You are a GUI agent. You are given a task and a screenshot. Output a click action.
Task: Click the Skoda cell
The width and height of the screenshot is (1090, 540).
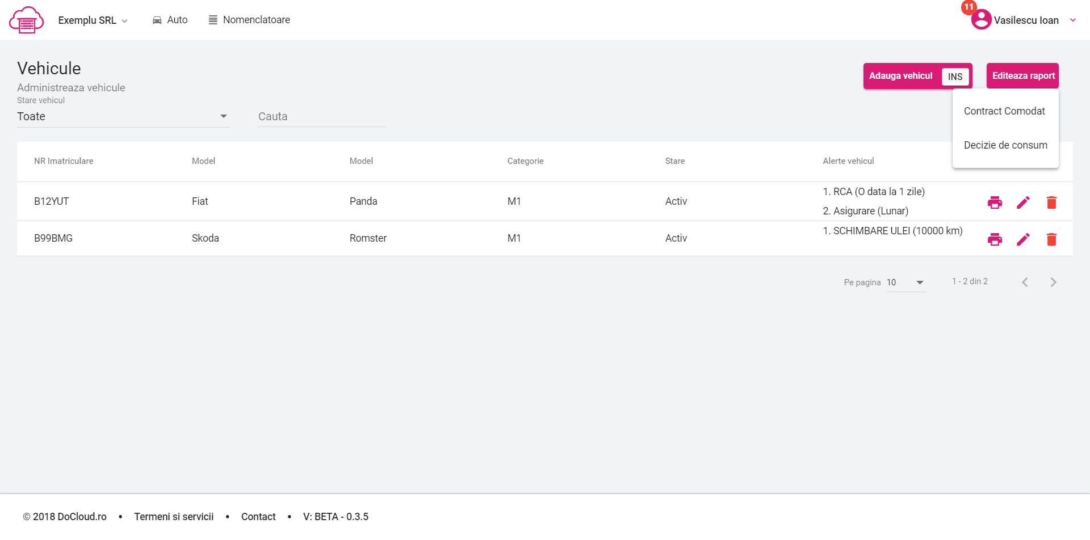click(205, 238)
